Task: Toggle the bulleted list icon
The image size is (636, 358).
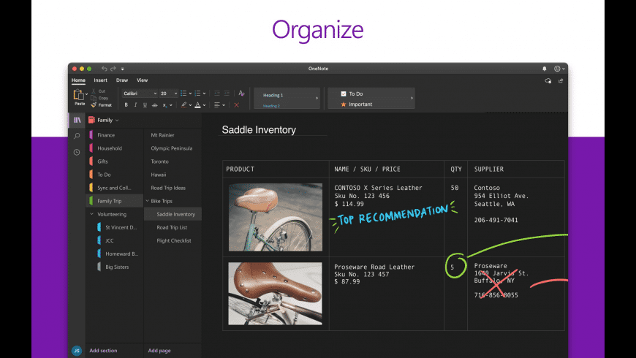Action: (x=183, y=94)
